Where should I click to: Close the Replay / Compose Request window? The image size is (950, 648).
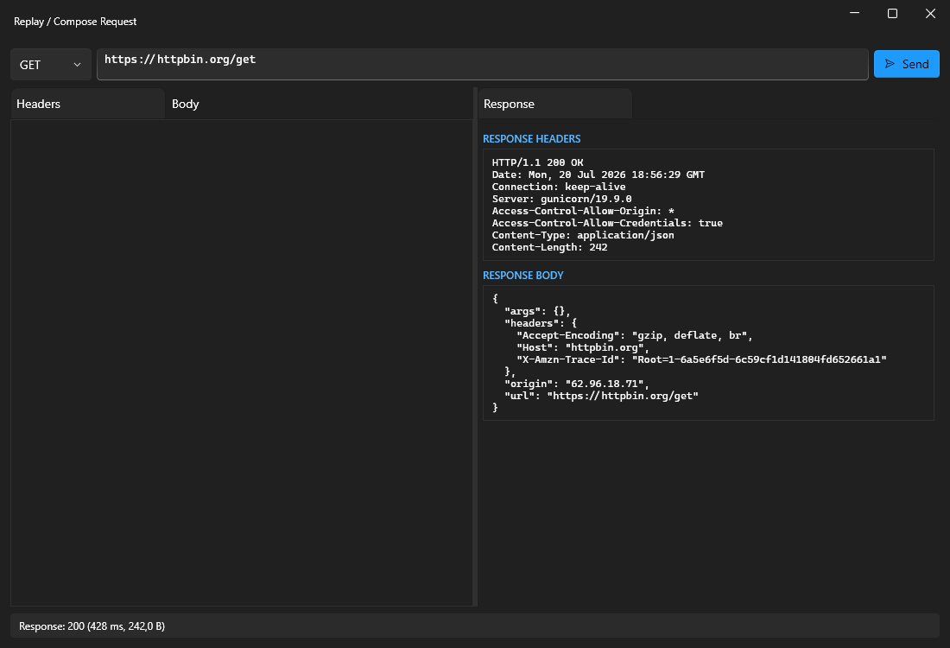930,13
